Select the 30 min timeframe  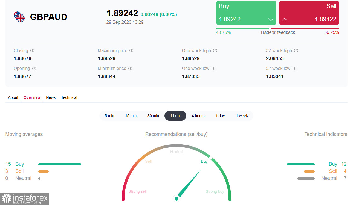[x=153, y=116]
